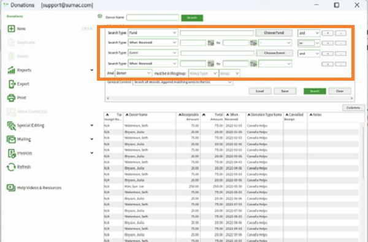Open the 'and' connector dropdown in Fund row

(x=309, y=33)
